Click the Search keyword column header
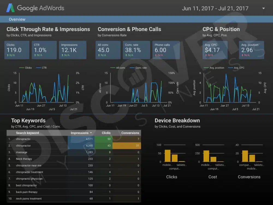The width and height of the screenshot is (273, 205). pyautogui.click(x=27, y=133)
